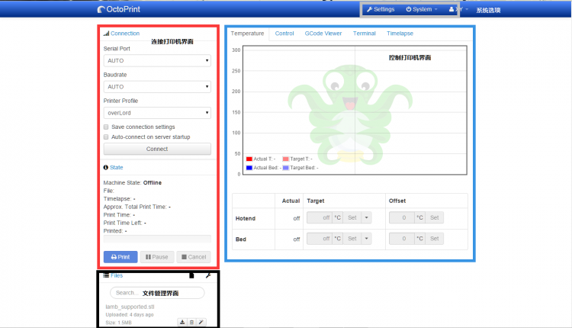572x328 pixels.
Task: Click the Cancel button
Action: [194, 257]
